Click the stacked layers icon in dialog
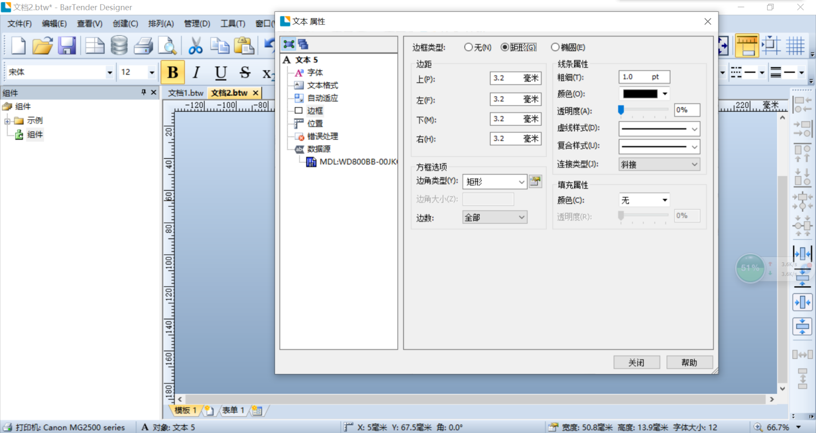This screenshot has width=816, height=433. (303, 44)
